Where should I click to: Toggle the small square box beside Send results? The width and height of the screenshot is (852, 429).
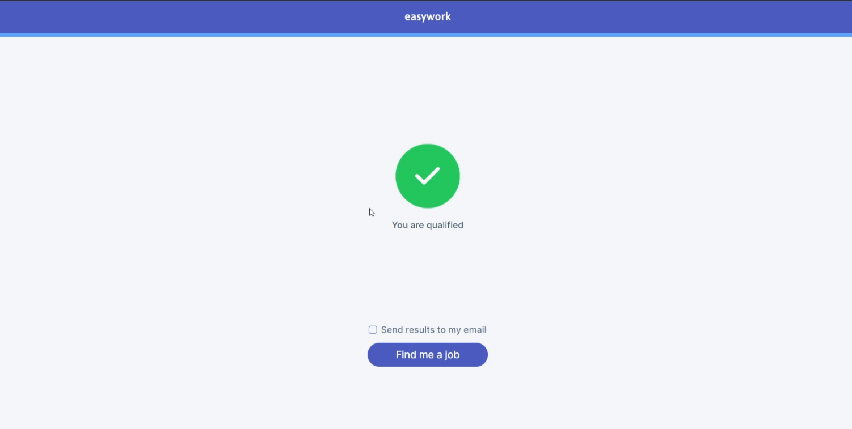click(373, 330)
